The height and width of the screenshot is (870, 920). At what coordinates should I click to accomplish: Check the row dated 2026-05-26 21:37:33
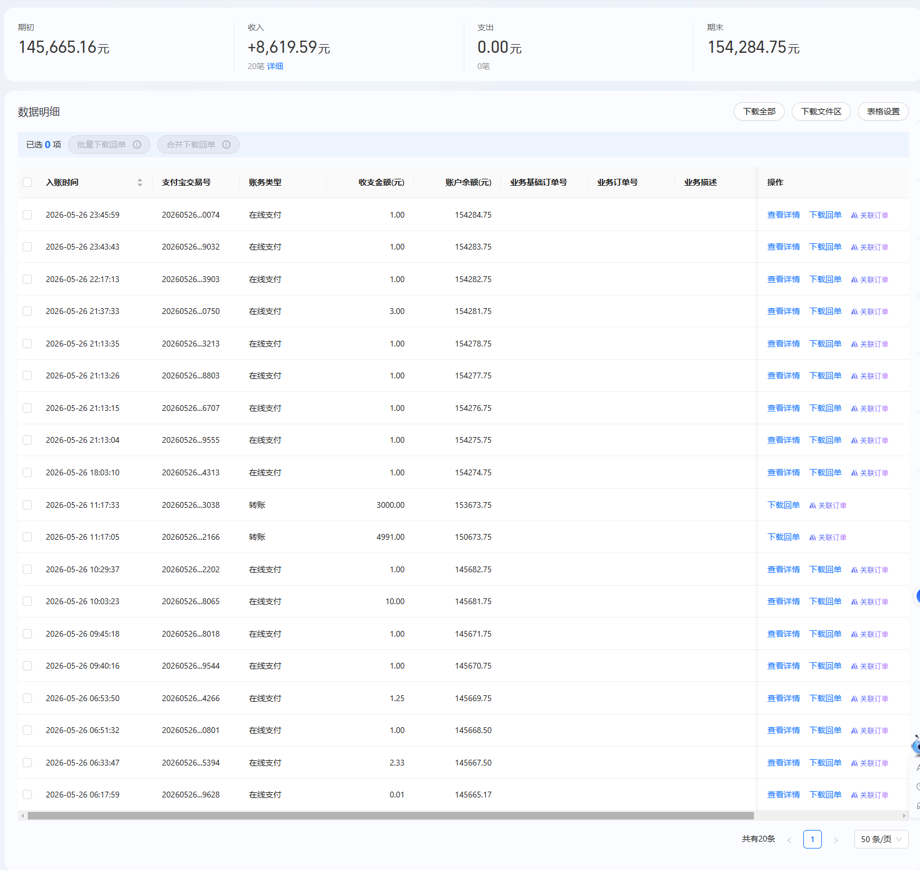27,311
